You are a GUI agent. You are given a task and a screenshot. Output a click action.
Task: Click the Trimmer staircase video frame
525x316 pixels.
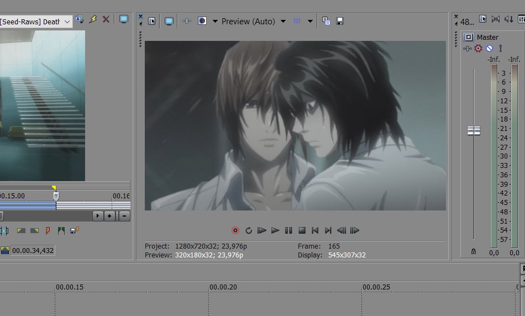tap(43, 106)
